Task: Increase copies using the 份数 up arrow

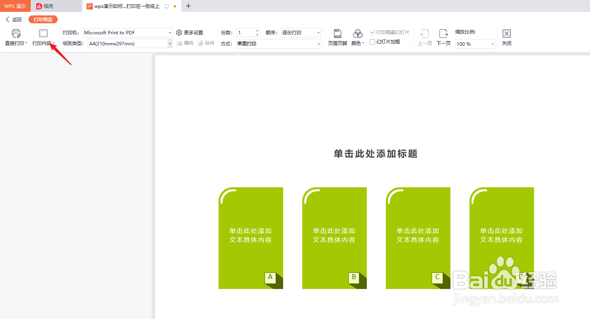Action: (x=258, y=30)
